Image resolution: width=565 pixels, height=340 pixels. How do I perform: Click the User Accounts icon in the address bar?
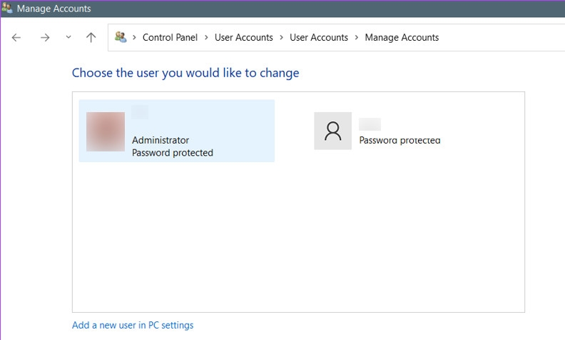click(121, 37)
